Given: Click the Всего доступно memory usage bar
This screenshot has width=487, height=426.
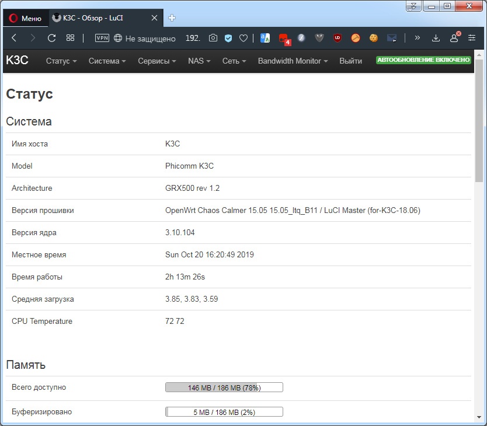Looking at the screenshot, I should [x=224, y=387].
